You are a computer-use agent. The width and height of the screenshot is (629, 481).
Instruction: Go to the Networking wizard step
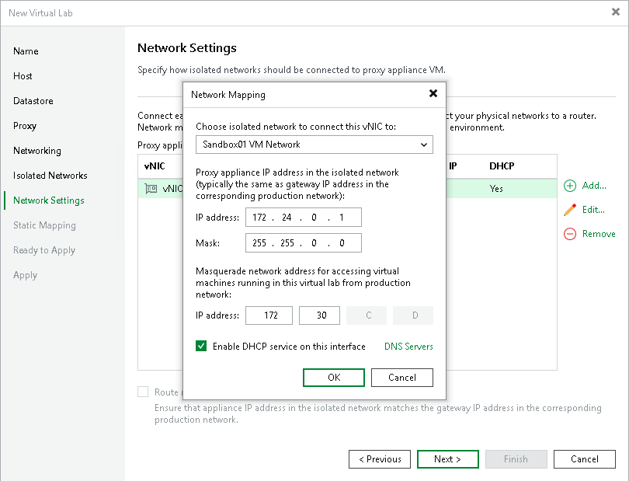37,151
